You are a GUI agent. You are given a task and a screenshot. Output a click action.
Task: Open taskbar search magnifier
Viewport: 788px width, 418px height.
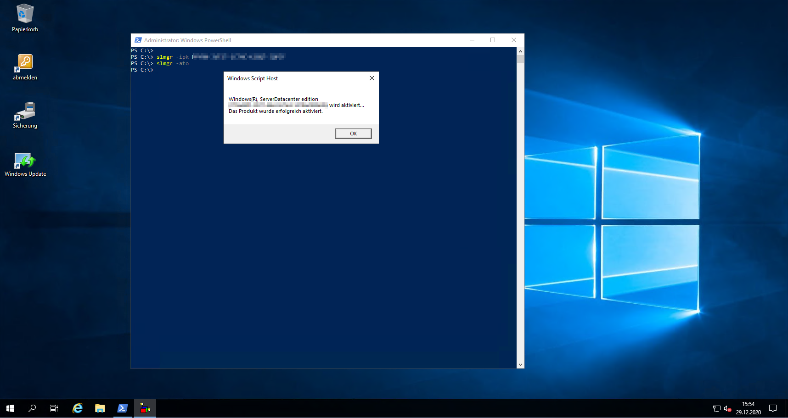point(32,408)
